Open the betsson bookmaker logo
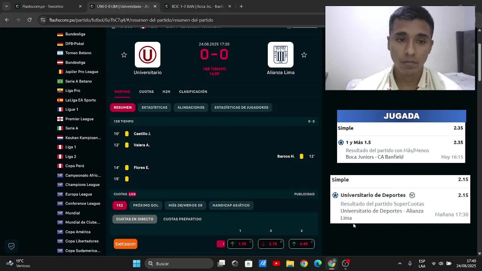The height and width of the screenshot is (271, 482). click(125, 244)
